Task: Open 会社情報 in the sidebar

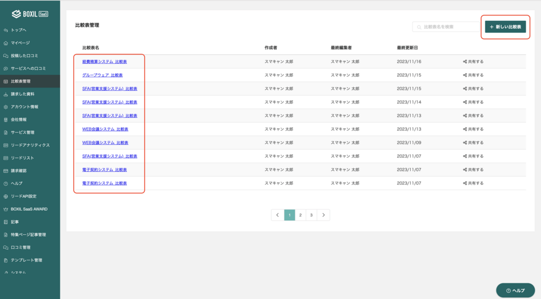Action: (19, 119)
